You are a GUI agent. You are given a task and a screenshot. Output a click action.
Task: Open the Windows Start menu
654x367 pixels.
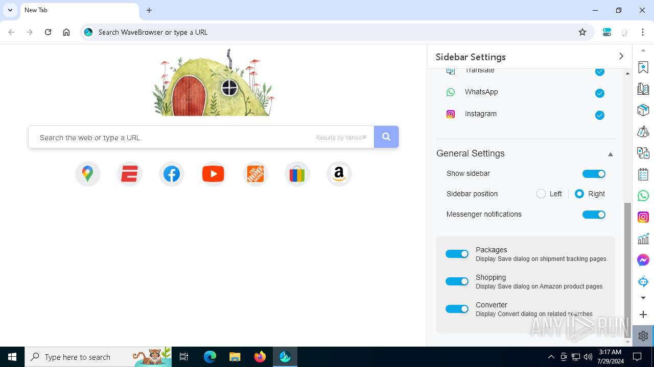tap(12, 357)
